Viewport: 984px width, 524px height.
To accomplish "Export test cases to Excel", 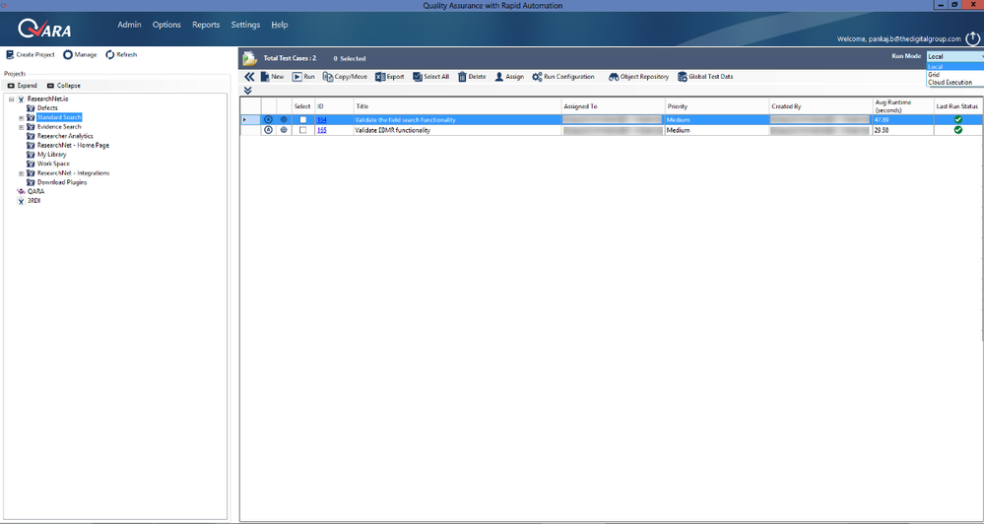I will pyautogui.click(x=390, y=77).
